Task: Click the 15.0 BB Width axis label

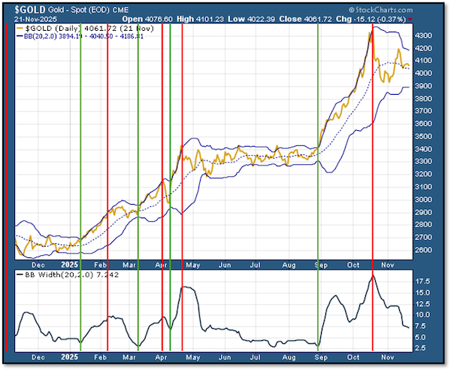Action: (x=422, y=293)
